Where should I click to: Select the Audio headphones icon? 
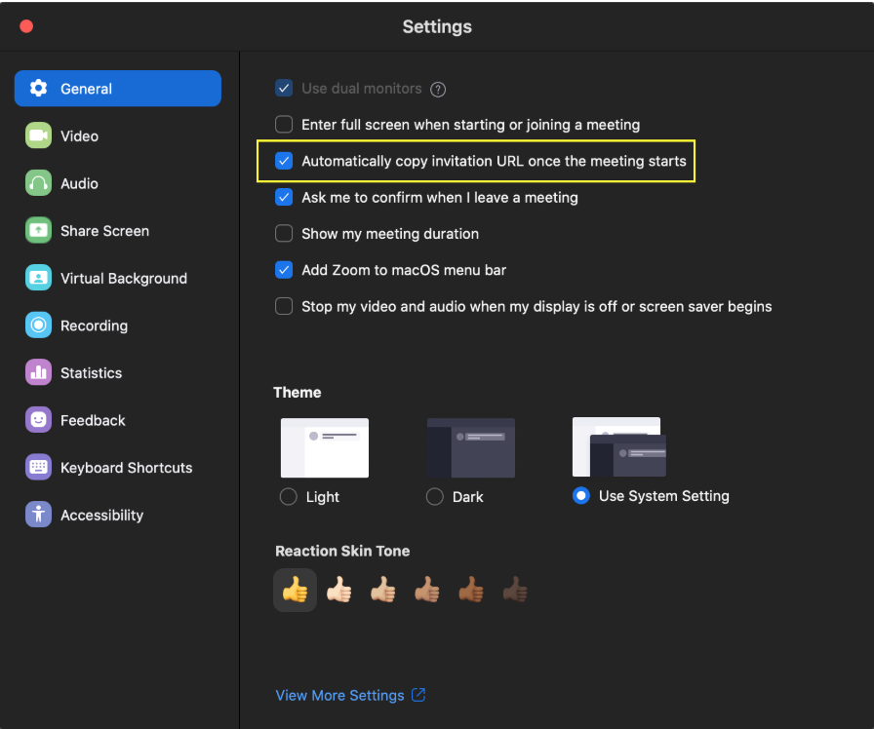[x=38, y=183]
